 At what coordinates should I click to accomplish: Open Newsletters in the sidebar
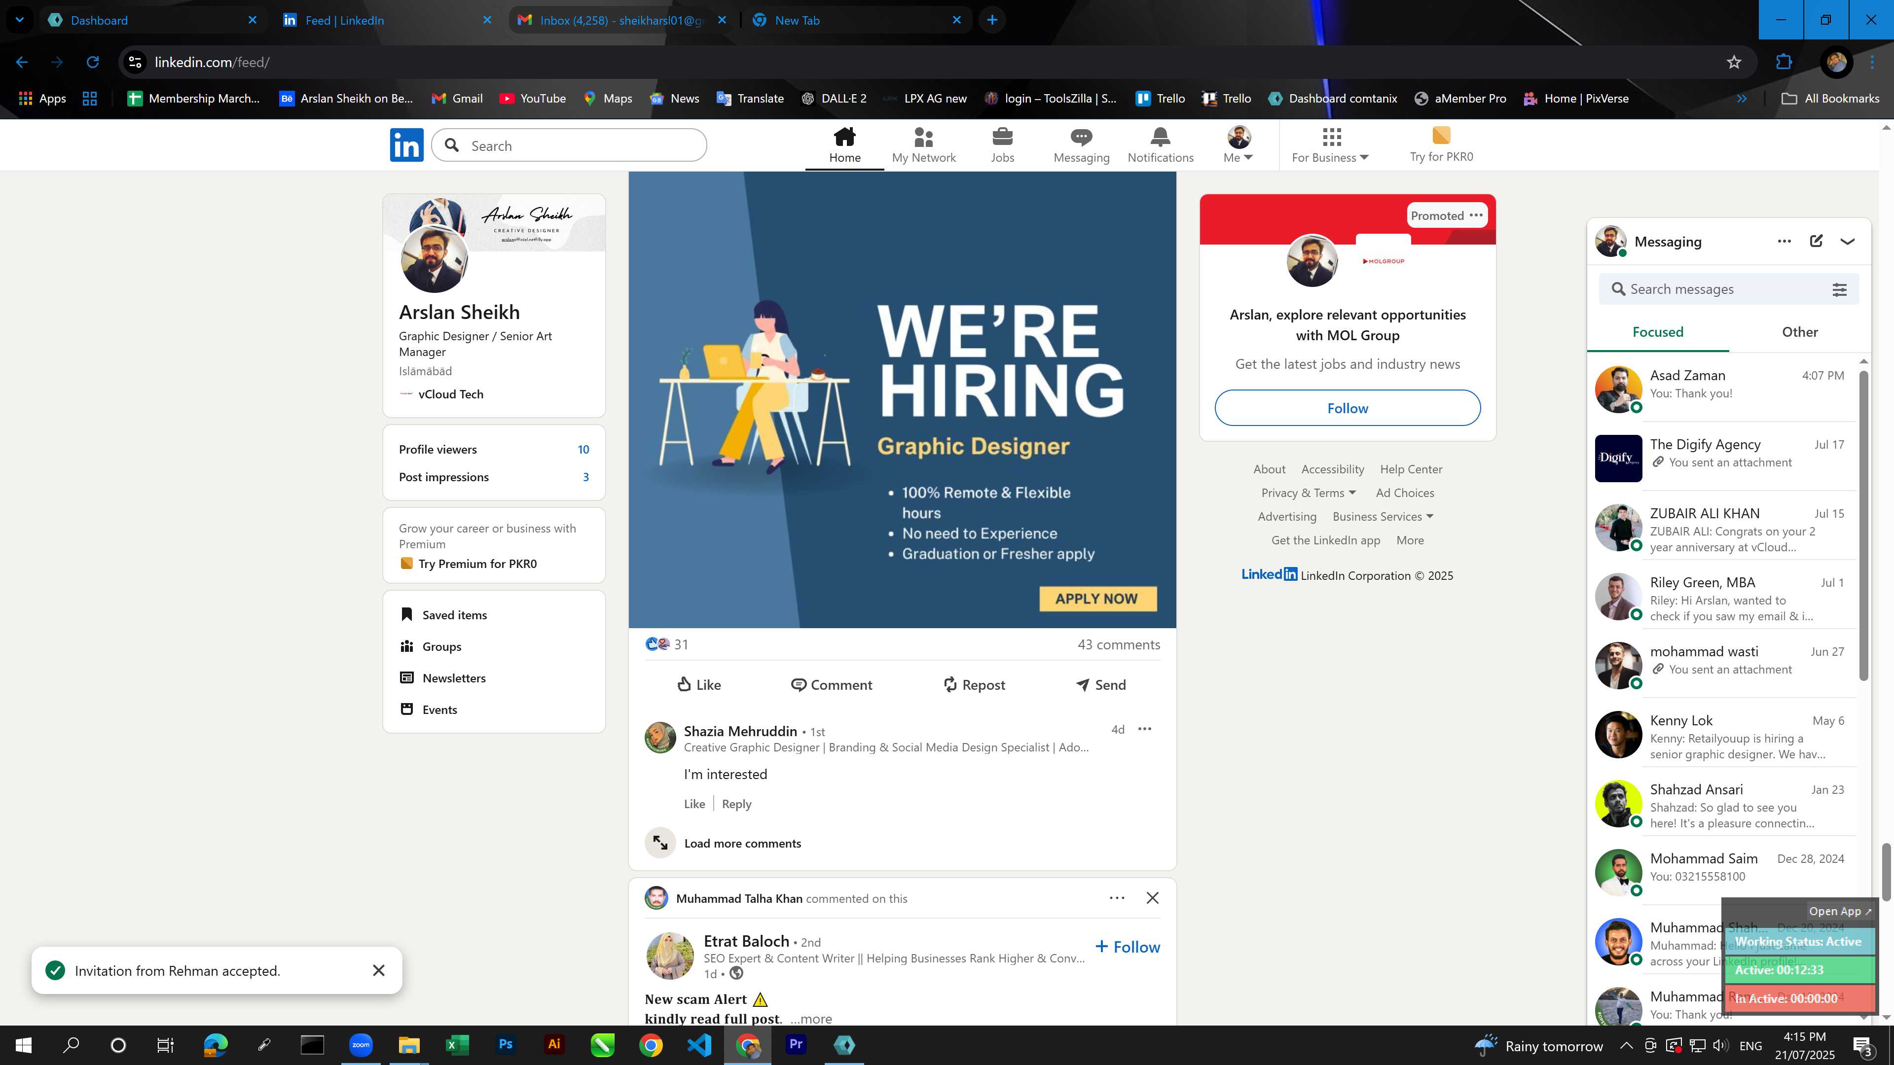click(x=442, y=677)
